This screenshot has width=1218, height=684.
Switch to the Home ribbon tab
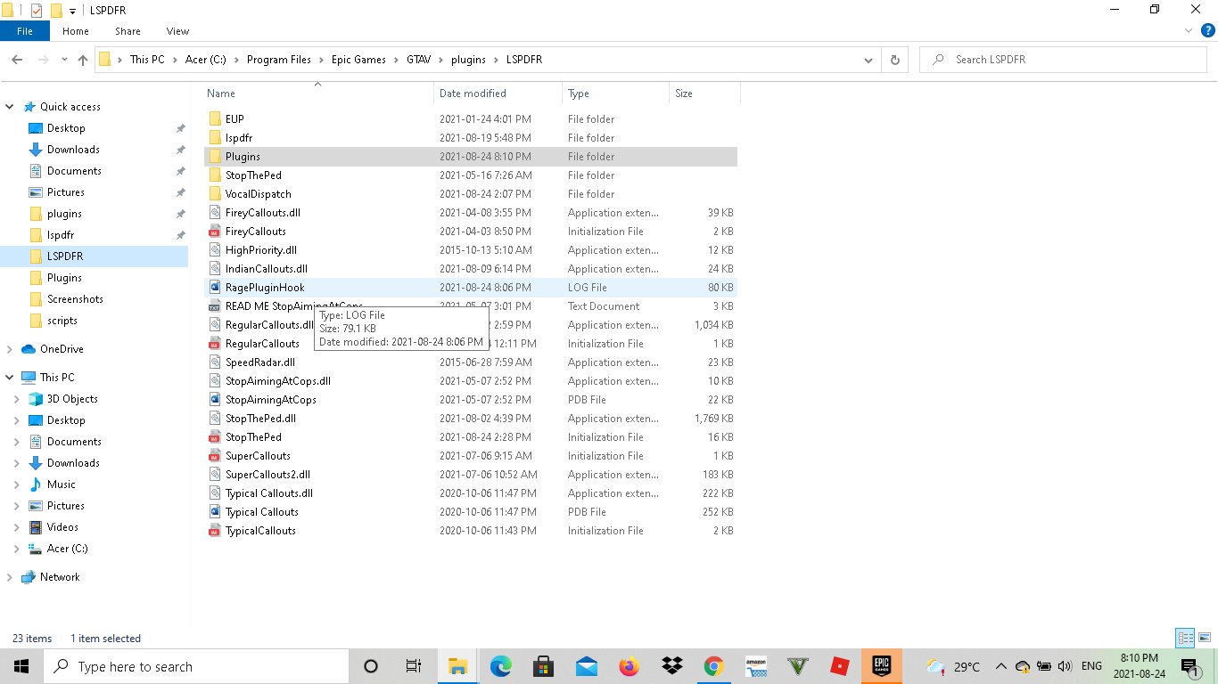click(76, 31)
